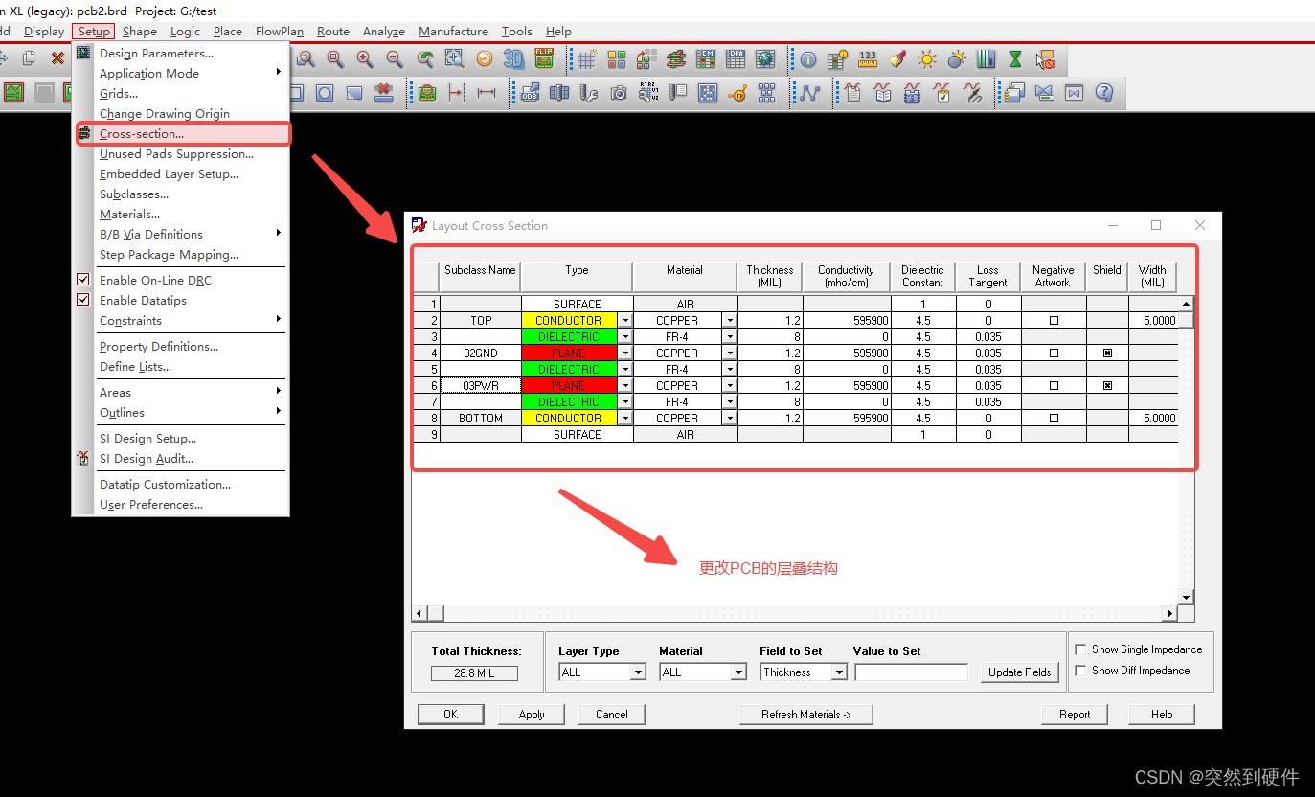Click the camera snapshot icon

pyautogui.click(x=619, y=93)
